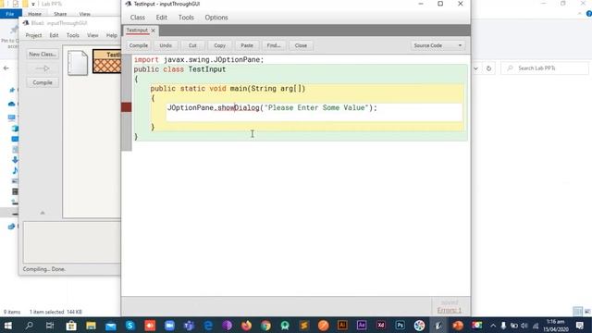Click the Refresh icon in File Explorer
Screen dimensions: 592x333
point(489,68)
